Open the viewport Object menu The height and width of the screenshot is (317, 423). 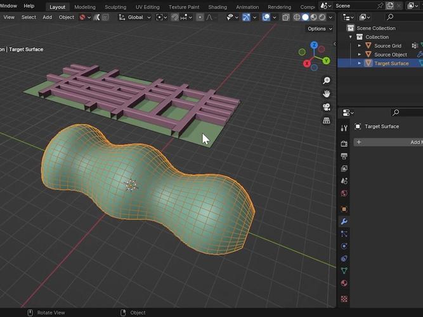(67, 17)
